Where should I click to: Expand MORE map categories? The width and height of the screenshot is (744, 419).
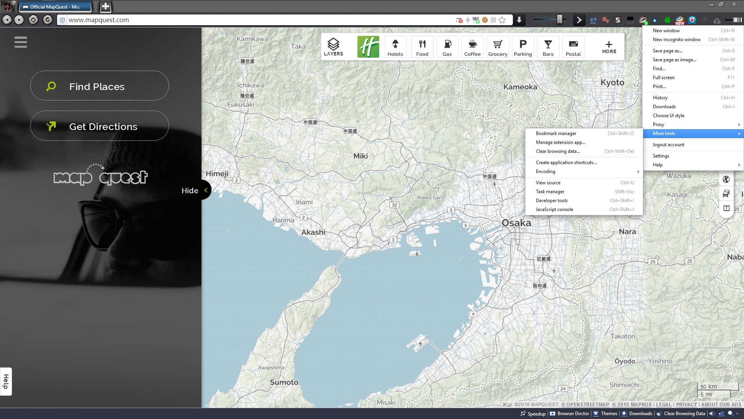pos(609,47)
